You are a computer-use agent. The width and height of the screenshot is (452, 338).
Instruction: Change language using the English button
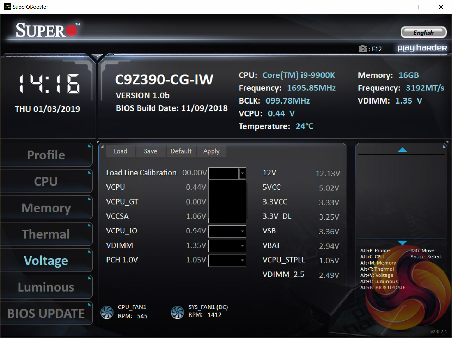tap(424, 32)
